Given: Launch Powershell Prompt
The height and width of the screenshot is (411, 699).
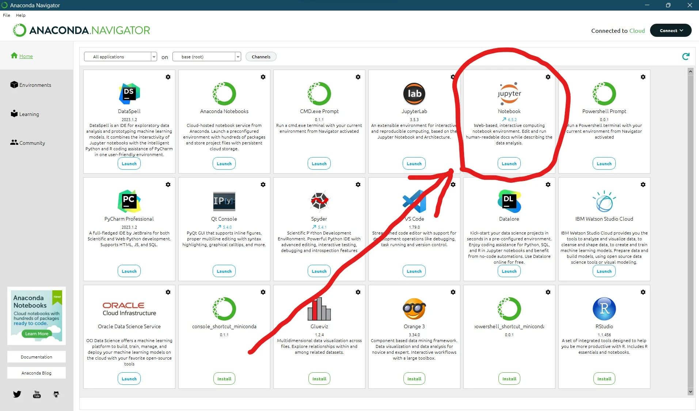Looking at the screenshot, I should [x=604, y=164].
